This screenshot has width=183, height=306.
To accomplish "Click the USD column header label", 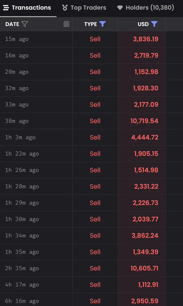I will (x=143, y=24).
